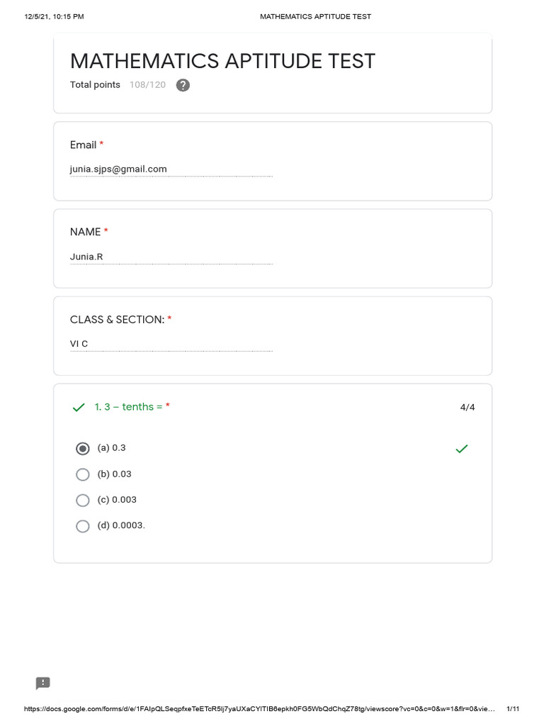
Task: Click the 4/4 score for question 1
Action: 467,407
